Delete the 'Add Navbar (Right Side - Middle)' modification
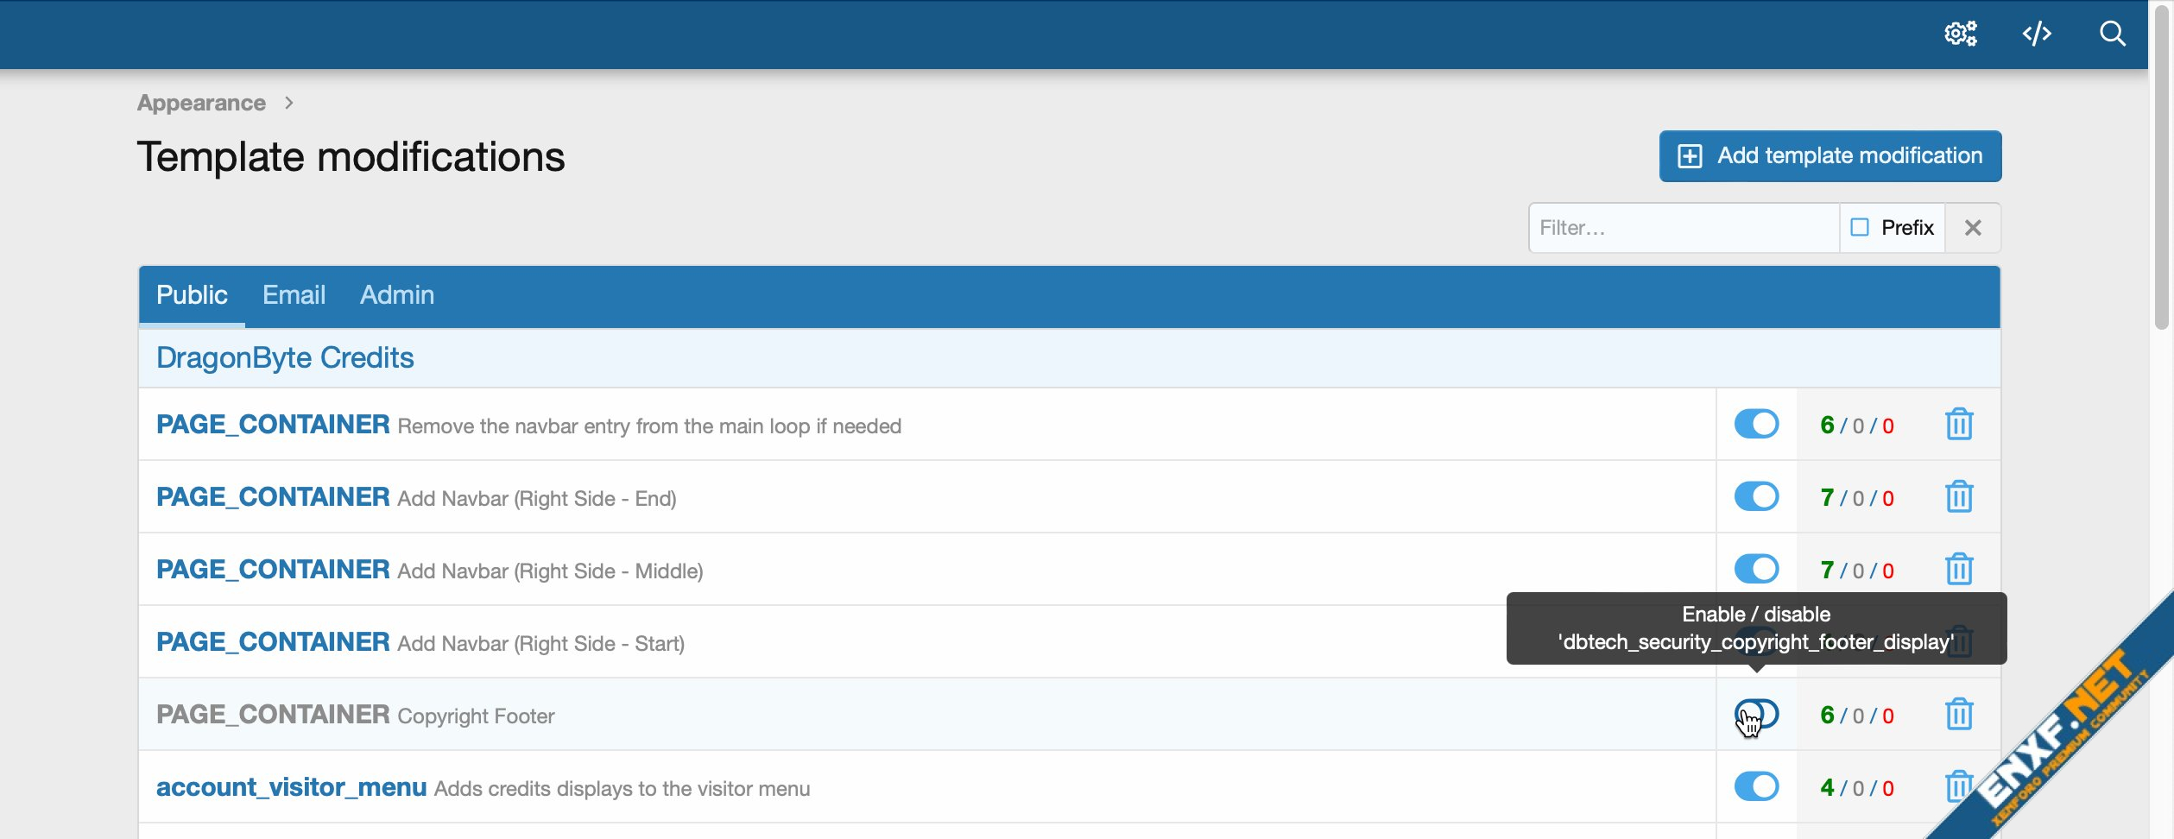 [1958, 570]
